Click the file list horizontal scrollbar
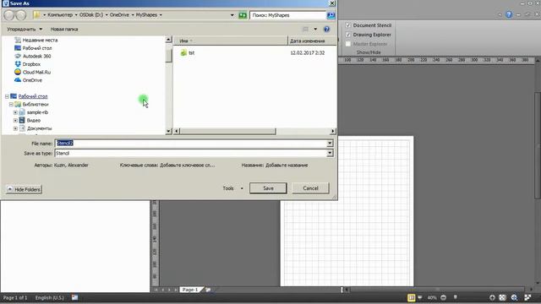 click(x=227, y=131)
